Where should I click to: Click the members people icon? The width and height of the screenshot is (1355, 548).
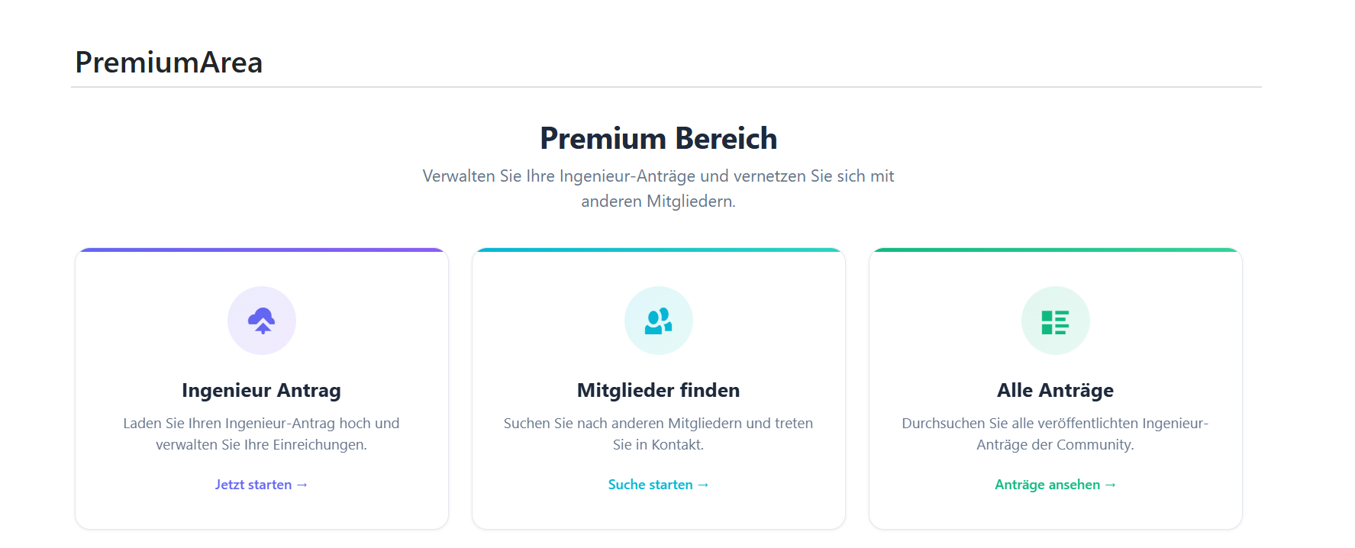click(659, 321)
